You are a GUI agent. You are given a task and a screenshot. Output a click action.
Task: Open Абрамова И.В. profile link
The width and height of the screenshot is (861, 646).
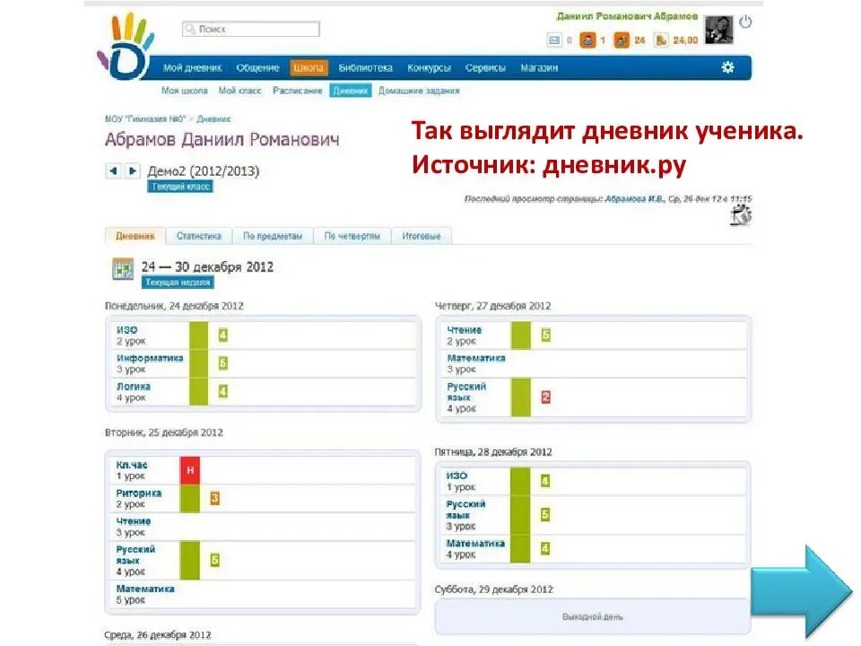coord(634,199)
